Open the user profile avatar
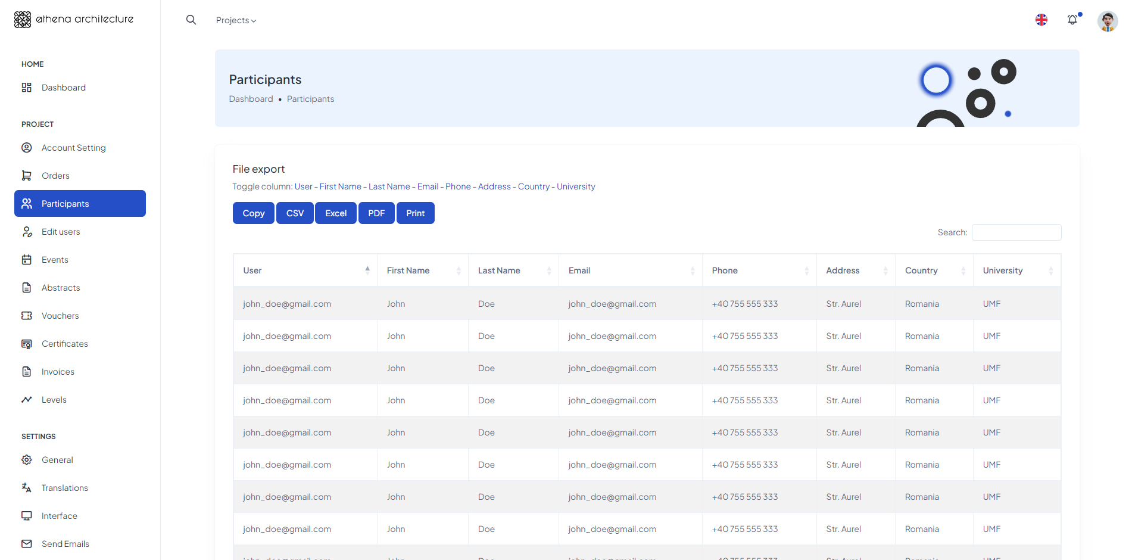The image size is (1129, 560). 1107,21
